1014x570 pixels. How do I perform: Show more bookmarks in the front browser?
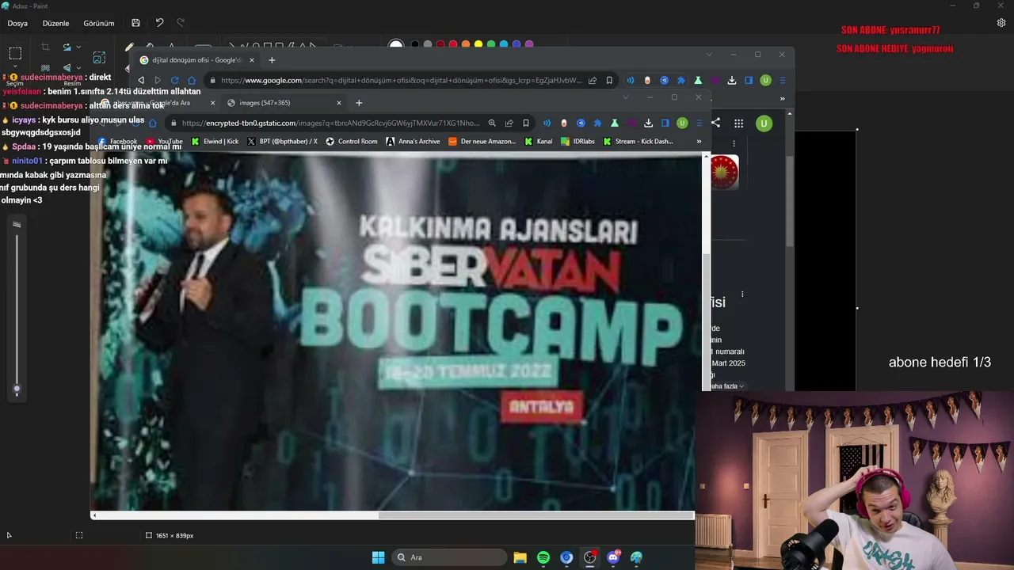[699, 142]
